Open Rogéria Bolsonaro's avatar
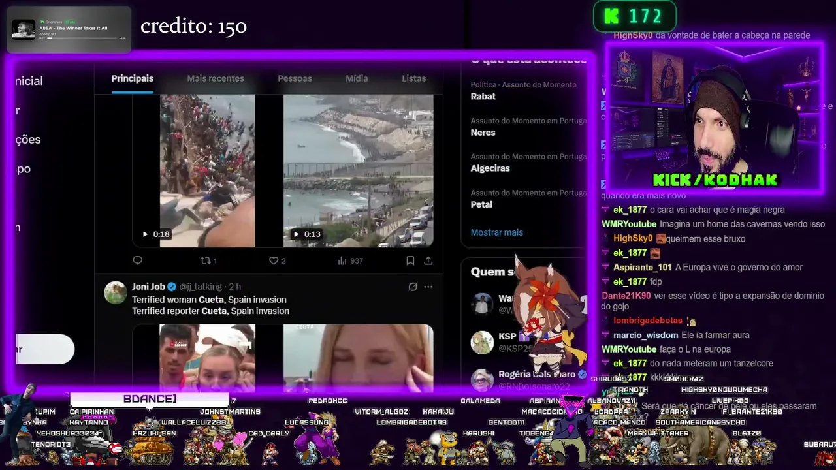Image resolution: width=836 pixels, height=470 pixels. tap(483, 379)
